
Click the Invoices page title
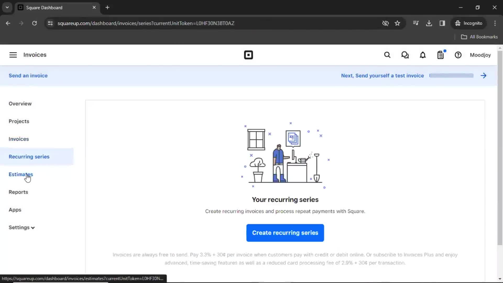point(35,55)
